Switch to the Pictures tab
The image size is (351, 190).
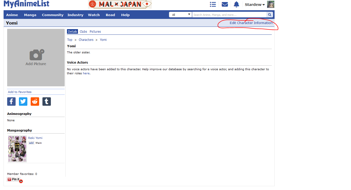coord(95,32)
